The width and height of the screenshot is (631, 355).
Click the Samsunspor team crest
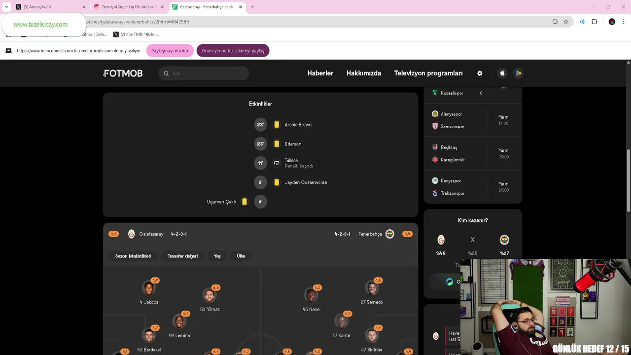pos(435,126)
